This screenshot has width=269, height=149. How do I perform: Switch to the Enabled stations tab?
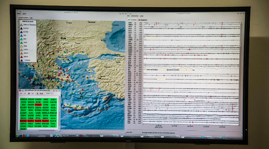132,20
